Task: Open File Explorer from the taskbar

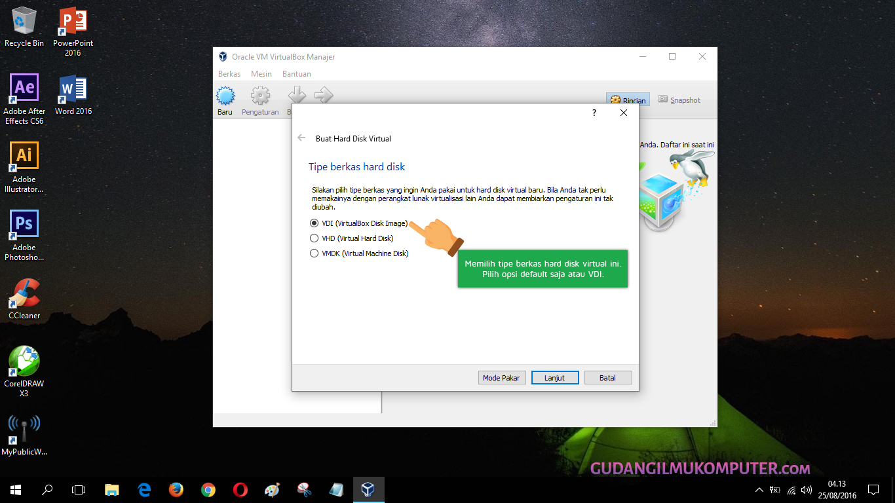Action: [112, 490]
